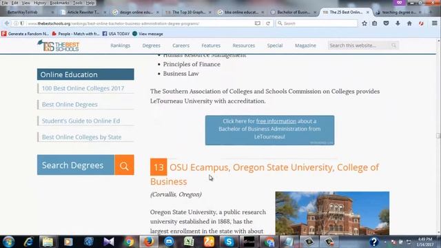The image size is (441, 248).
Task: Expand the Rankings site menu
Action: point(121,45)
